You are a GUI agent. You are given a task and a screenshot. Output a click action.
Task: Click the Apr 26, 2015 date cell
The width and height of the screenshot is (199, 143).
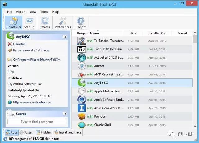pos(157,108)
